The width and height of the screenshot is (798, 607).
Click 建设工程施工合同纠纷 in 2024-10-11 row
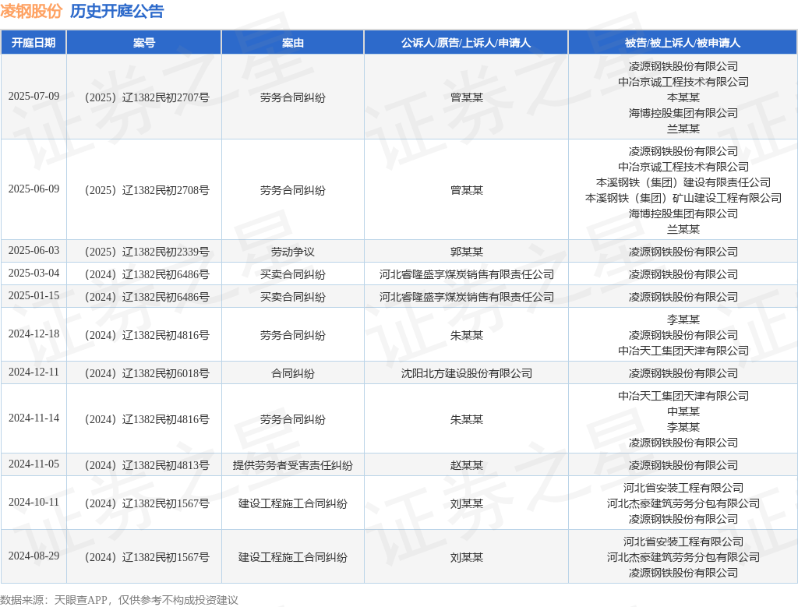293,503
